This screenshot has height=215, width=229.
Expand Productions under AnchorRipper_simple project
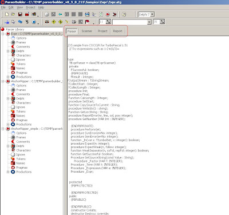(x=8, y=172)
